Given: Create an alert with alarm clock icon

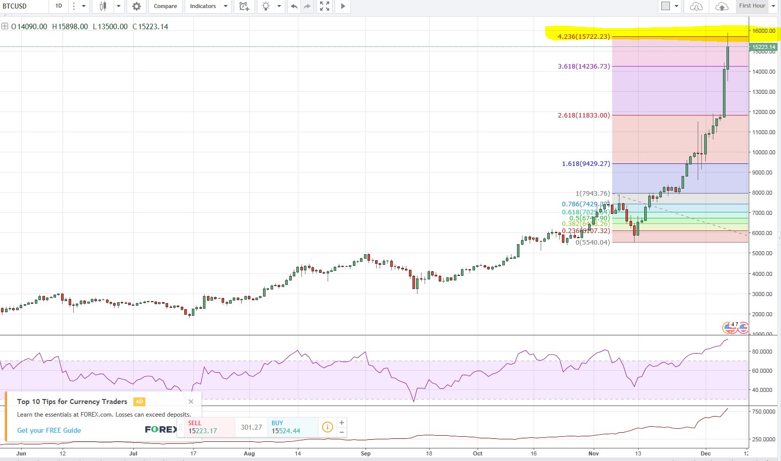Looking at the screenshot, I should point(244,6).
